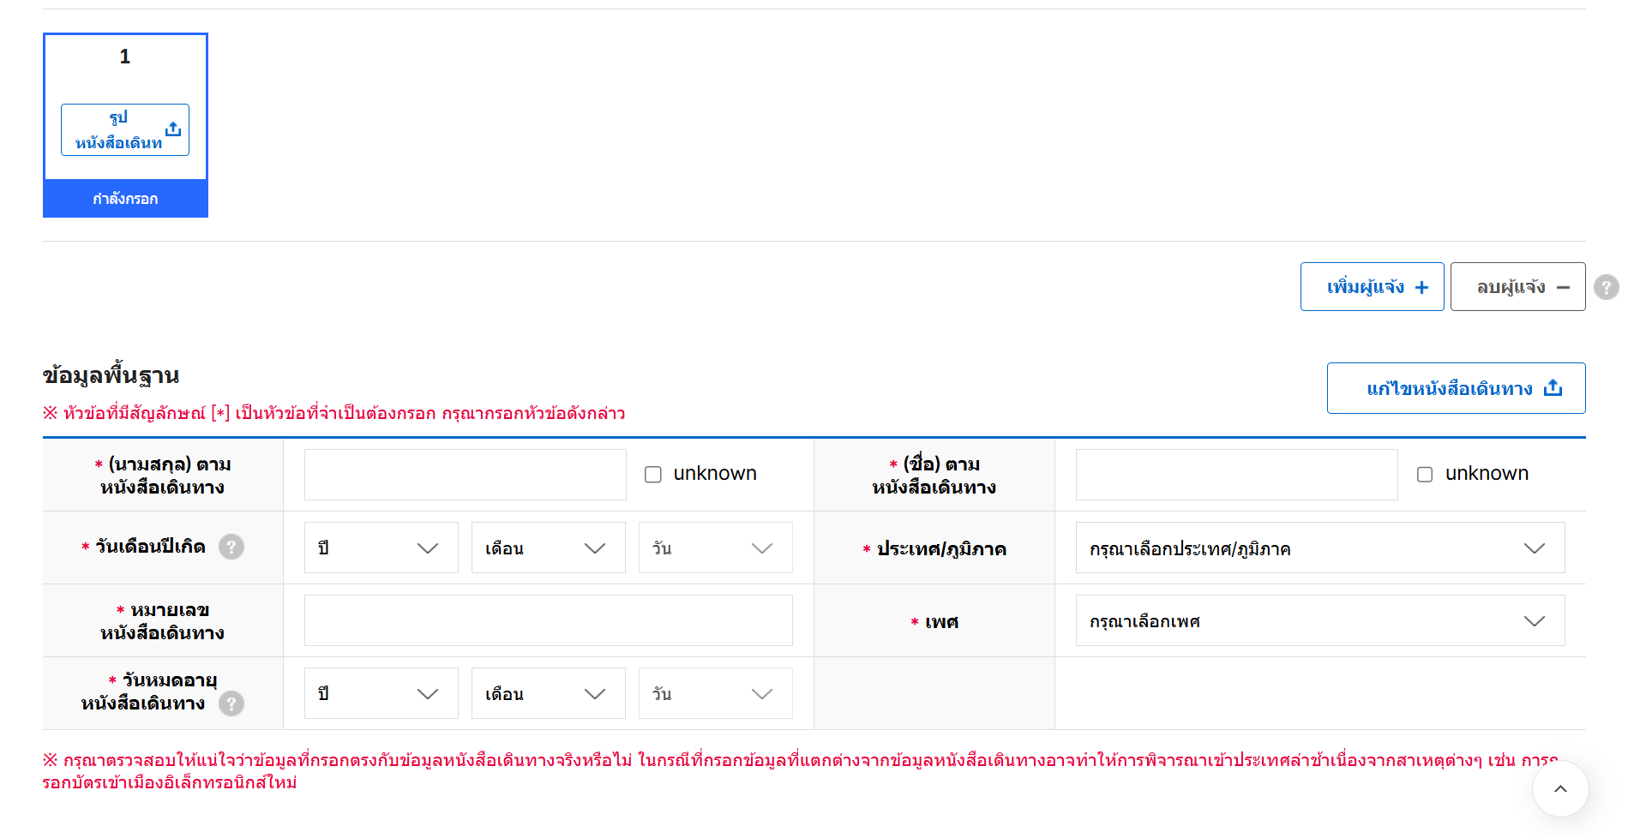
Task: Expand ประเทศ/ภูมิภาค selection dropdown
Action: (1319, 548)
